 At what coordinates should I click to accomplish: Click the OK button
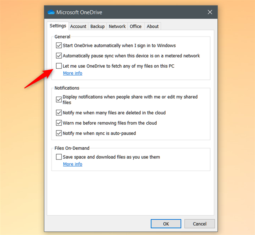[x=166, y=224]
